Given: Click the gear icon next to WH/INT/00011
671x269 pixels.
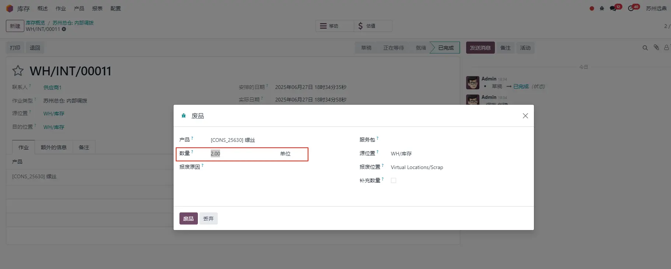Looking at the screenshot, I should tap(64, 29).
